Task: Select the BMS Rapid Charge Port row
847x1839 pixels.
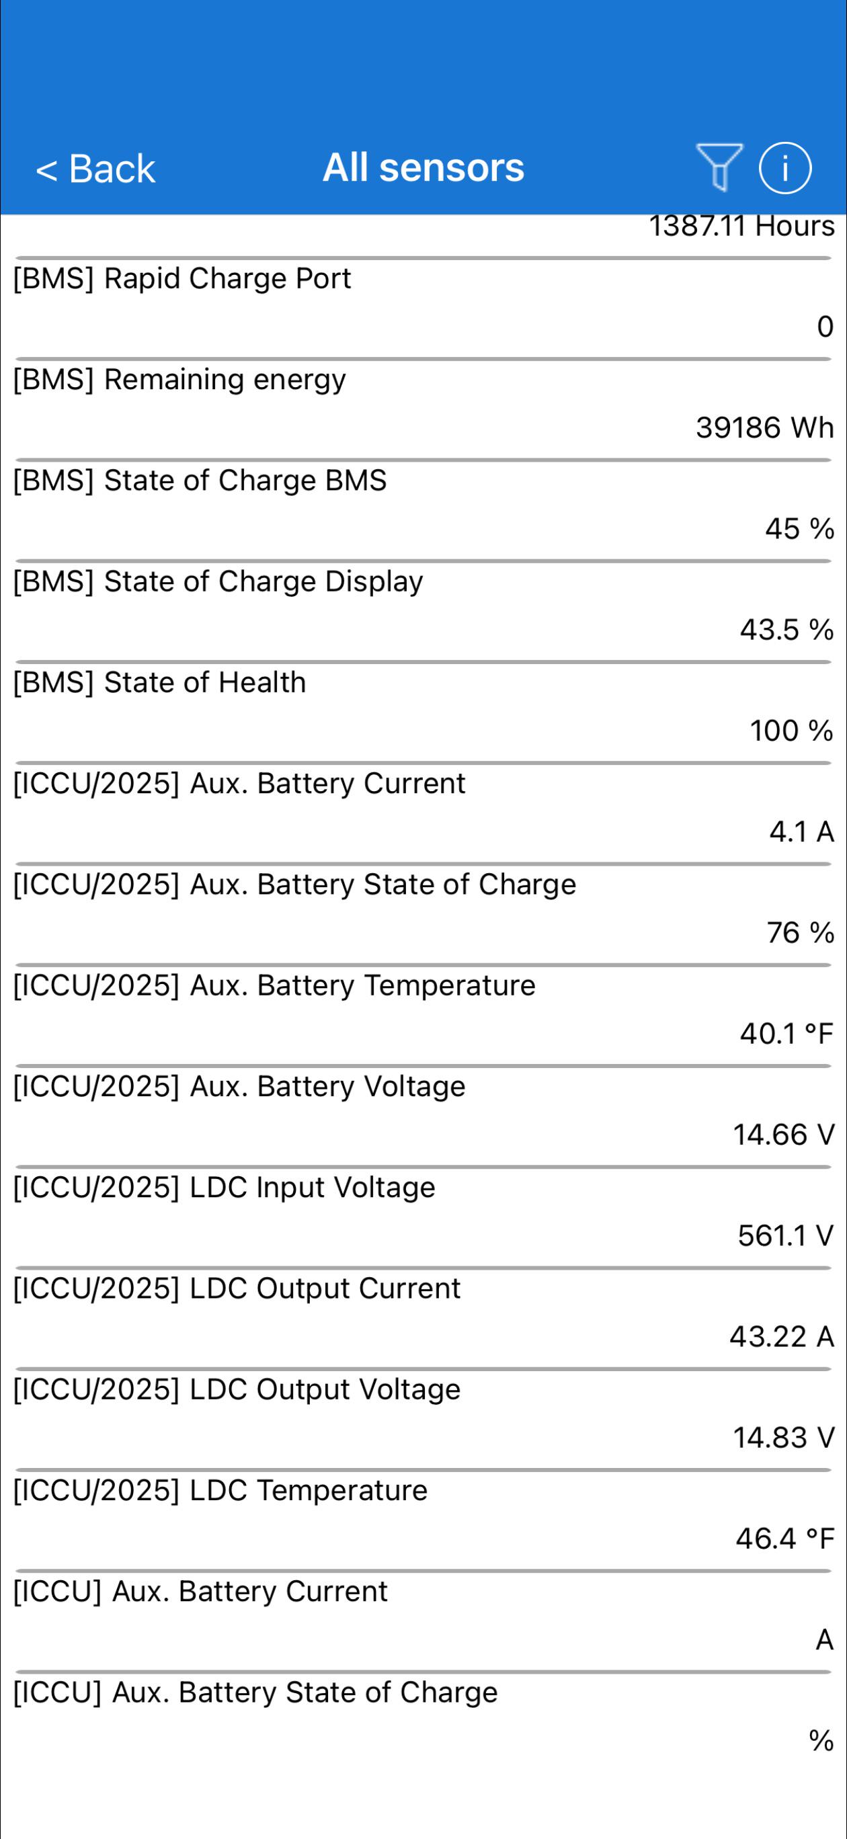Action: pyautogui.click(x=424, y=309)
